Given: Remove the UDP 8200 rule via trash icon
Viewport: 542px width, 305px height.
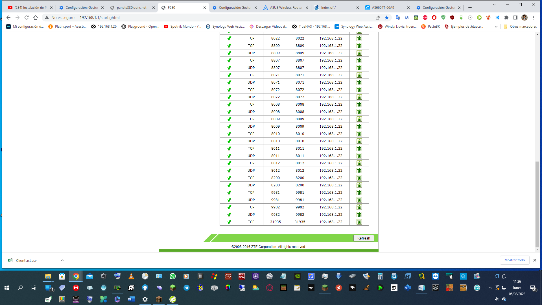Looking at the screenshot, I should pyautogui.click(x=359, y=185).
